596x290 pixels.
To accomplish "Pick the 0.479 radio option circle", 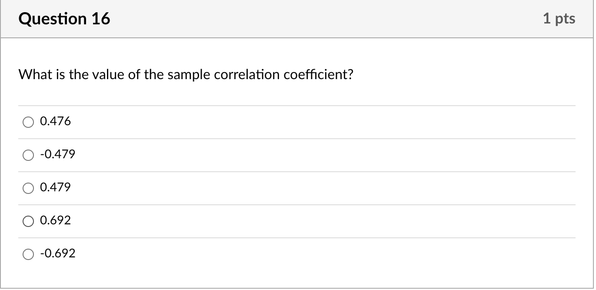I will 28,188.
